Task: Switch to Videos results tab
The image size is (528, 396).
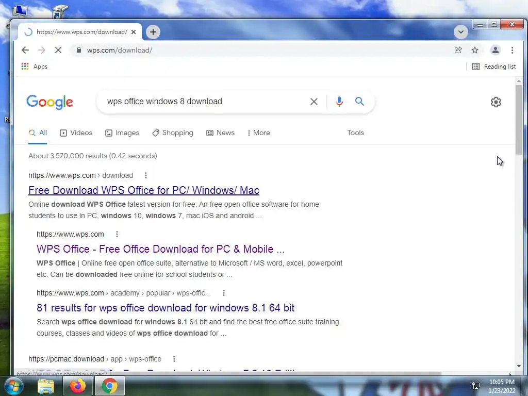Action: [x=76, y=133]
